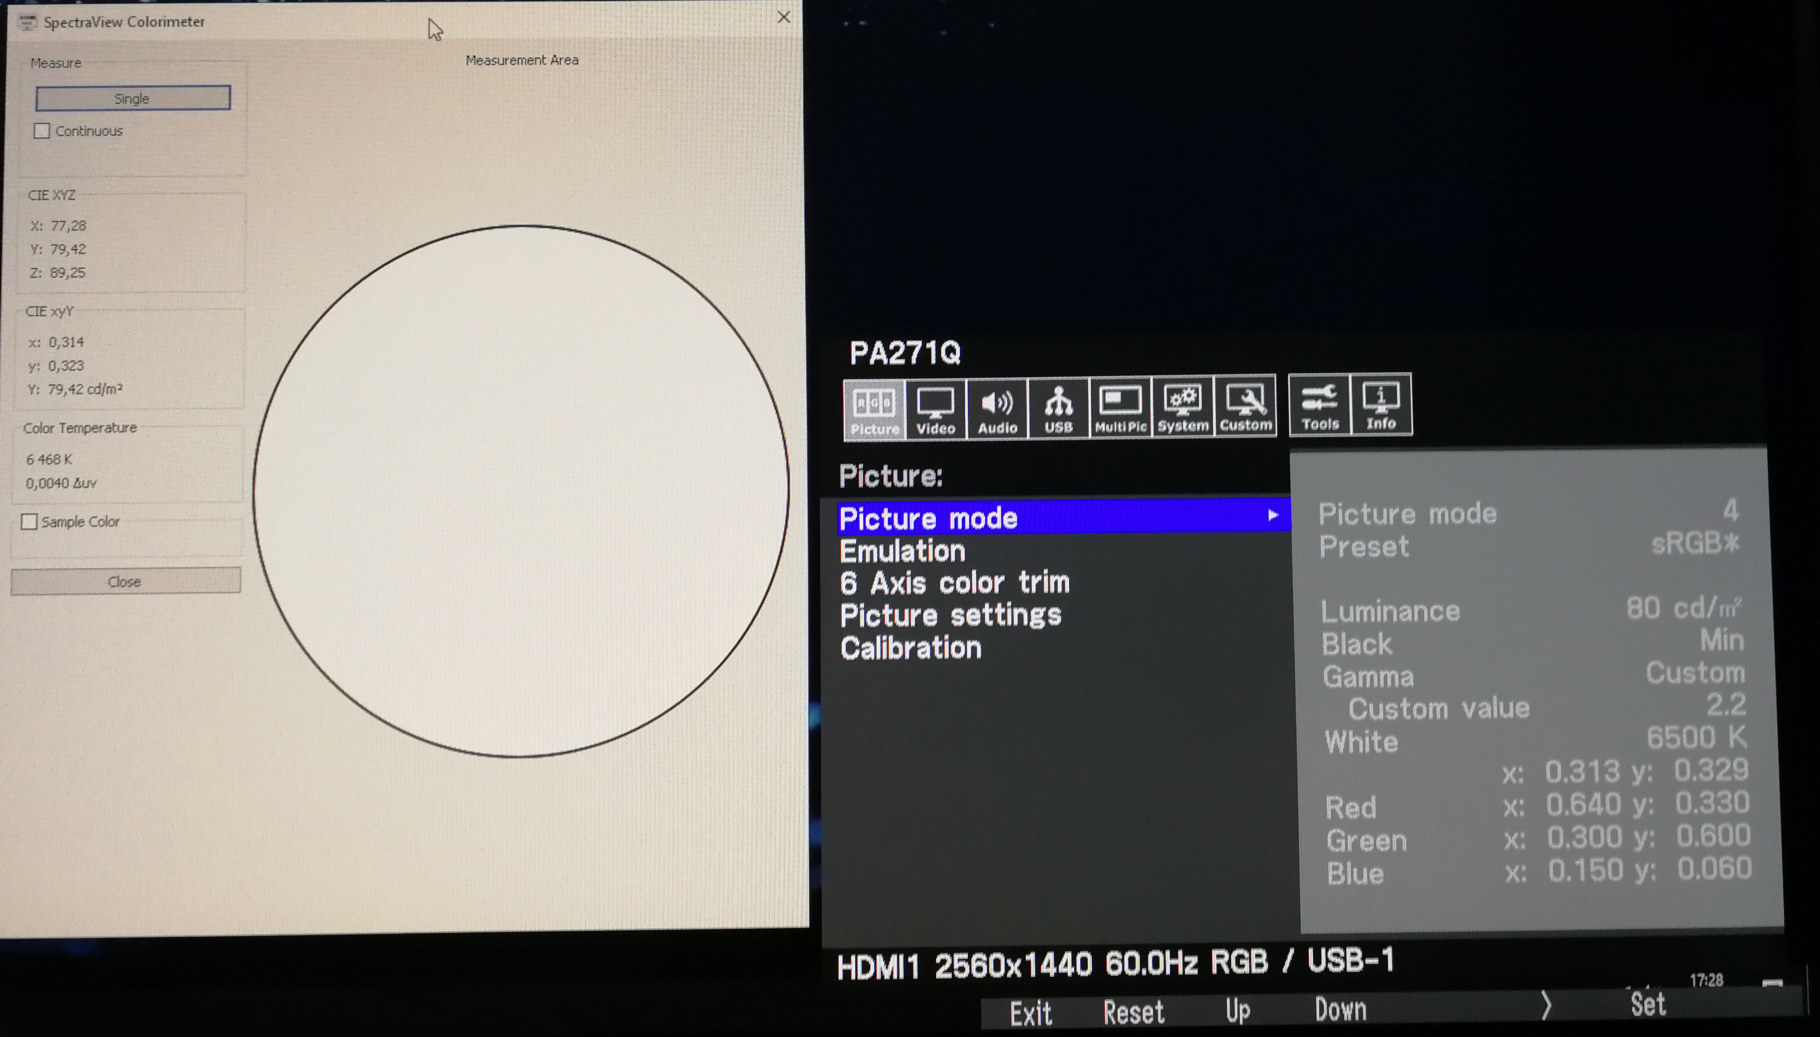Viewport: 1820px width, 1037px height.
Task: Tick the Sample Color checkbox
Action: pos(29,521)
